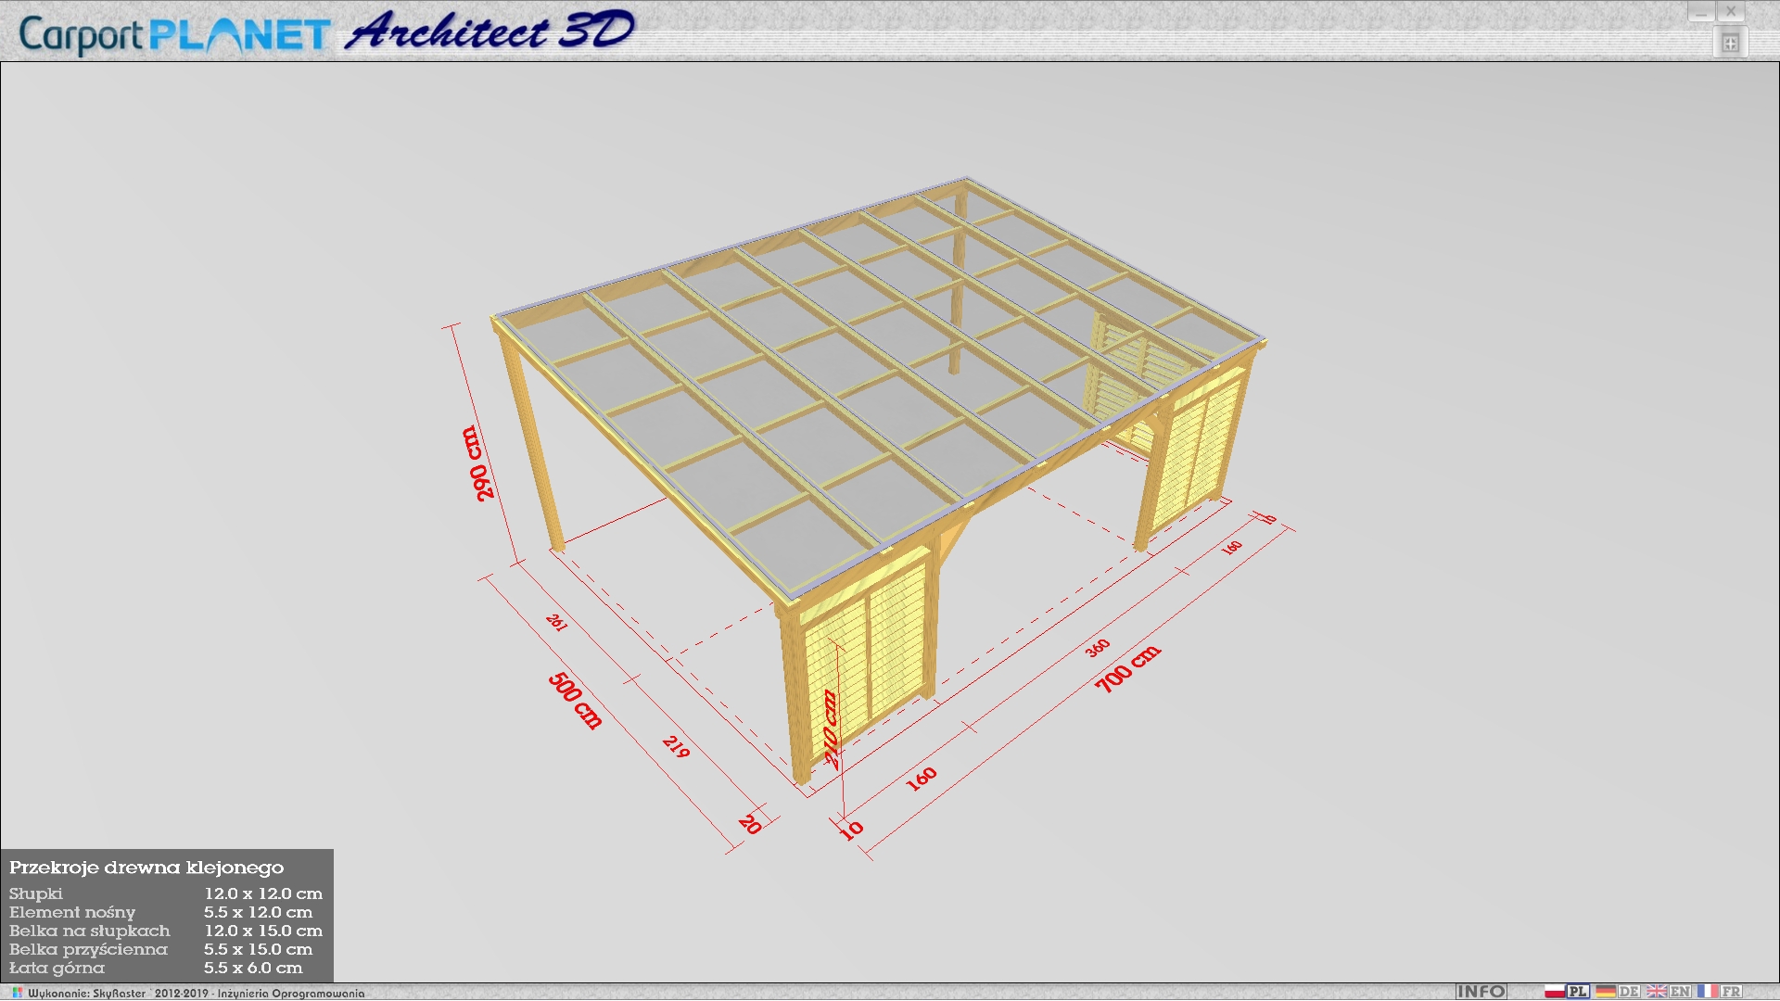Click the Carport PLANET logo

174,35
